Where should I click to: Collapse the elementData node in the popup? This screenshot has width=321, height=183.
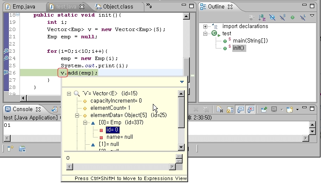click(x=77, y=115)
